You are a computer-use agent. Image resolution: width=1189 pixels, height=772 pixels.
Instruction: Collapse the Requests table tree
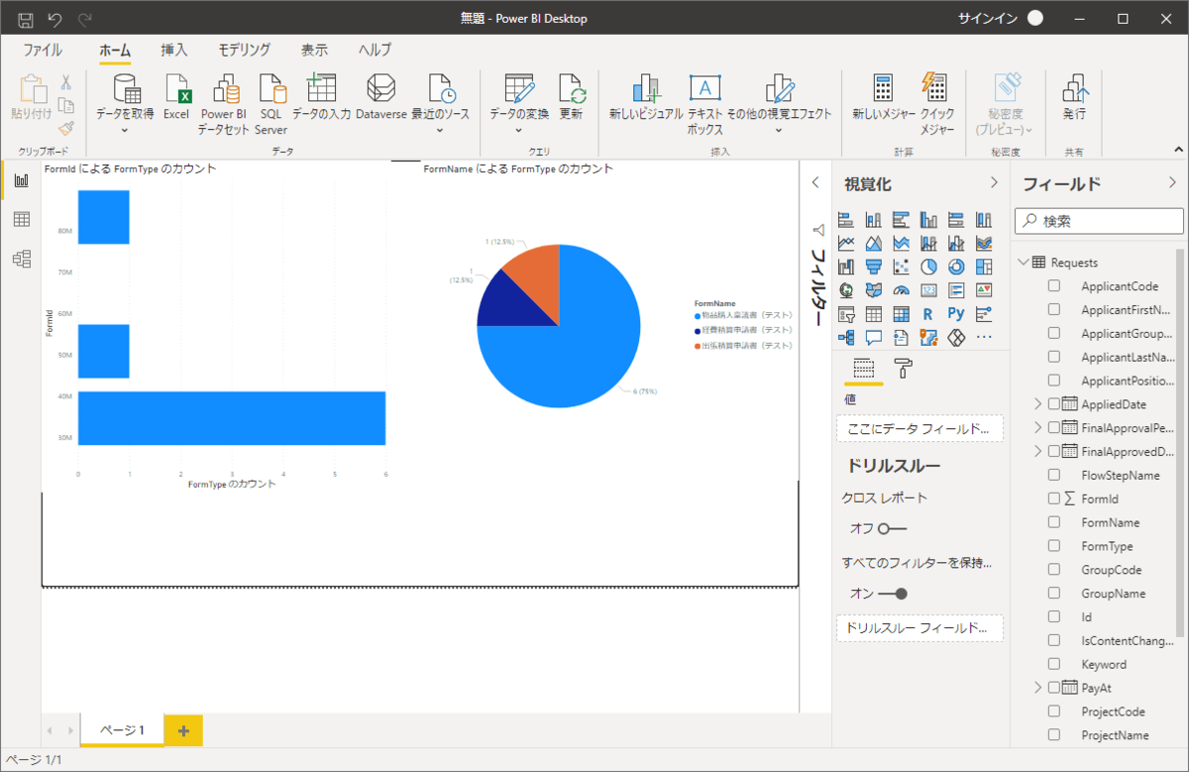tap(1023, 263)
